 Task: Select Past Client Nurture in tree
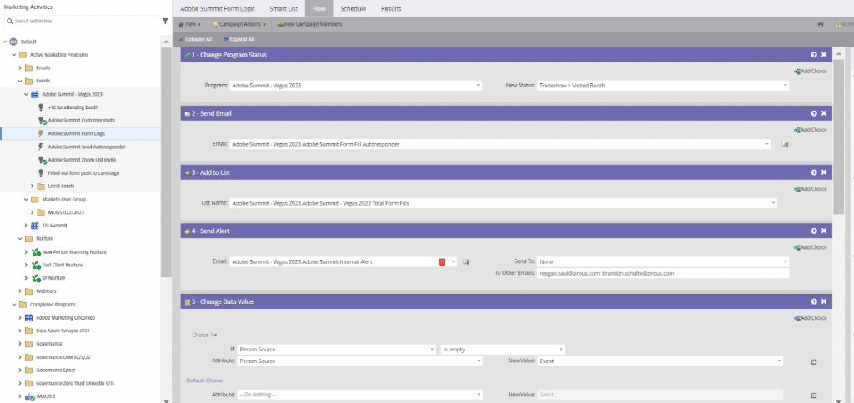click(x=63, y=265)
